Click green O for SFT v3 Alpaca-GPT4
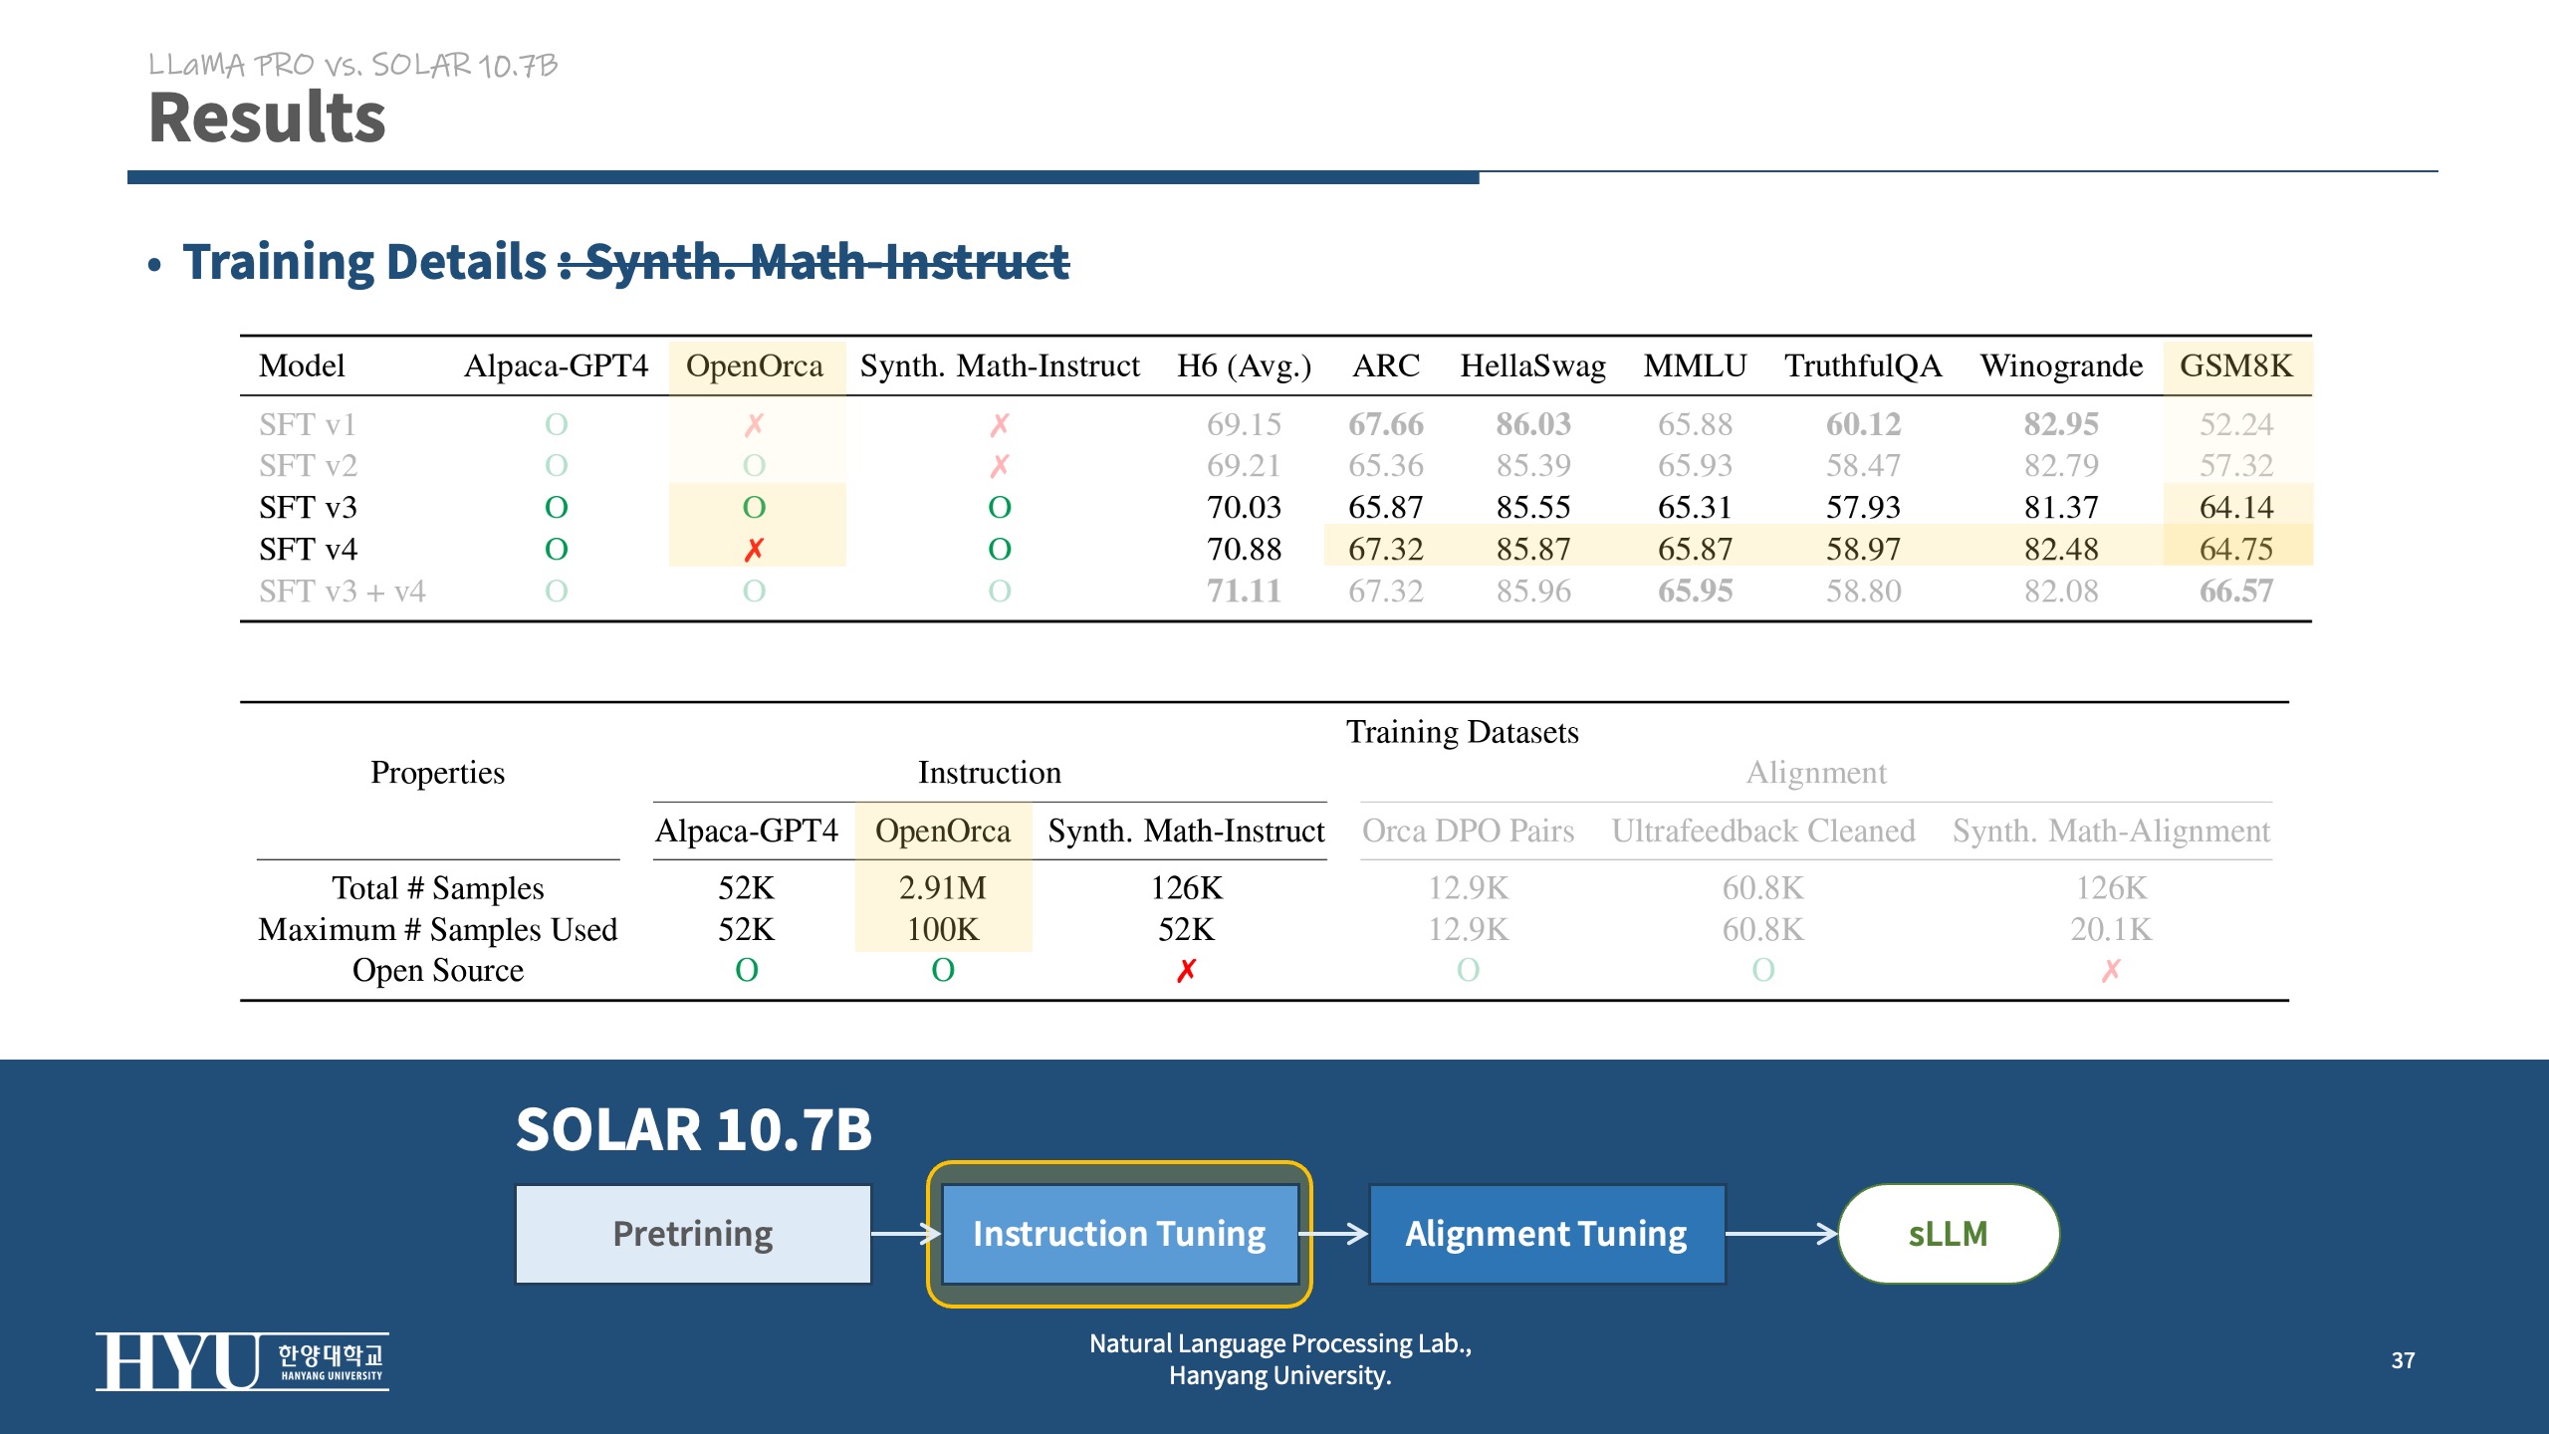The width and height of the screenshot is (2549, 1434). (x=556, y=508)
